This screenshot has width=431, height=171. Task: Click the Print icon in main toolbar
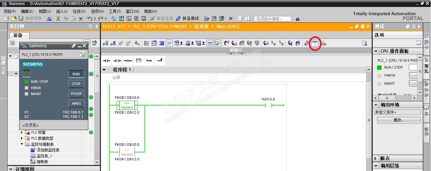49,19
